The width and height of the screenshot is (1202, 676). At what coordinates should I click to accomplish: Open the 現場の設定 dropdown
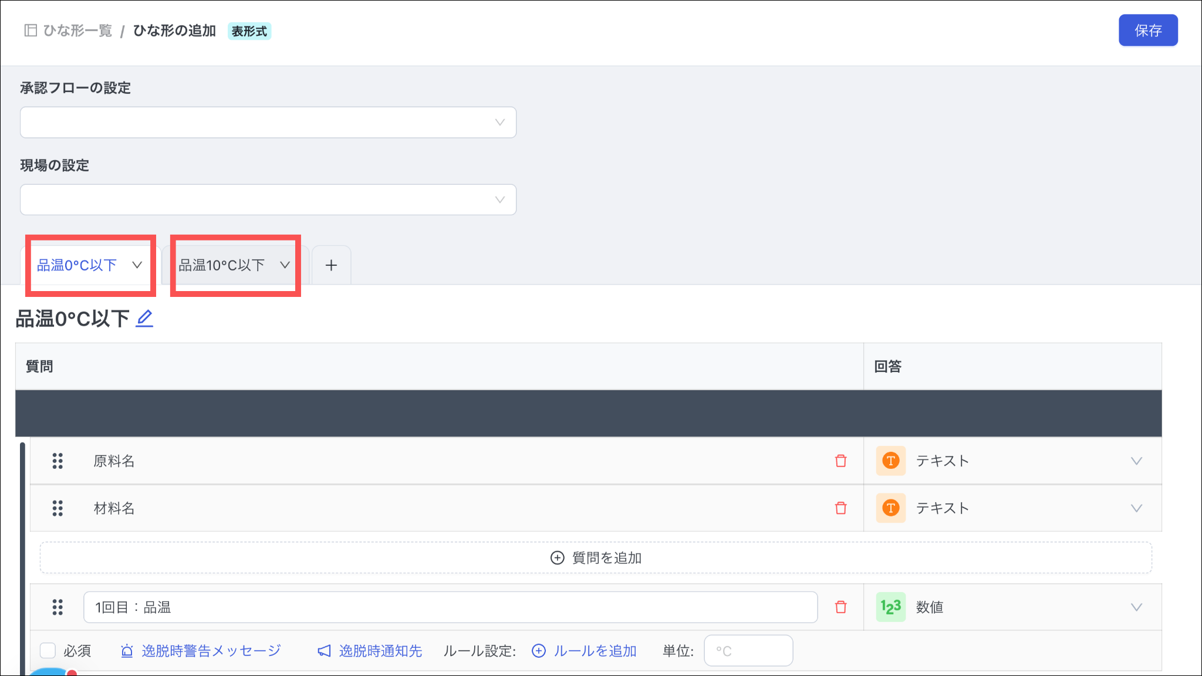point(268,200)
